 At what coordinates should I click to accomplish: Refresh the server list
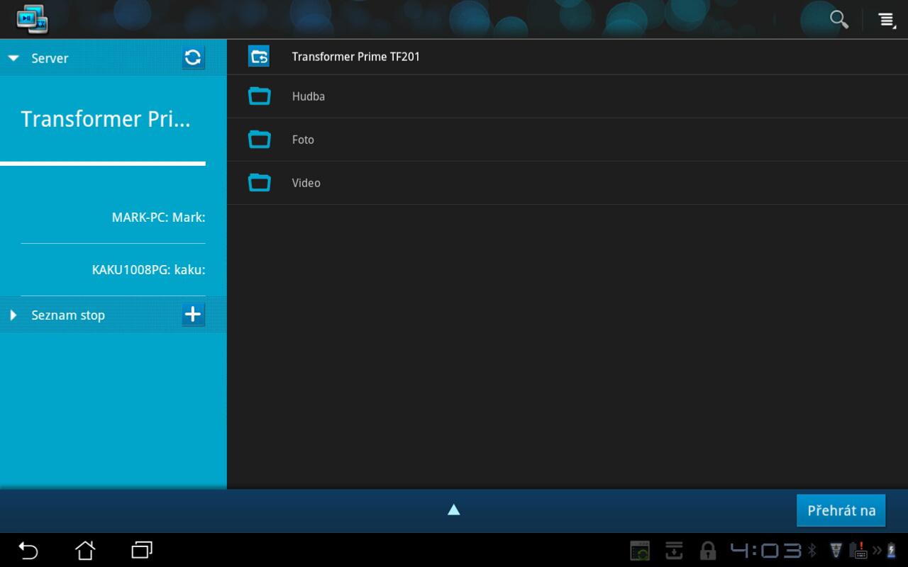coord(193,57)
